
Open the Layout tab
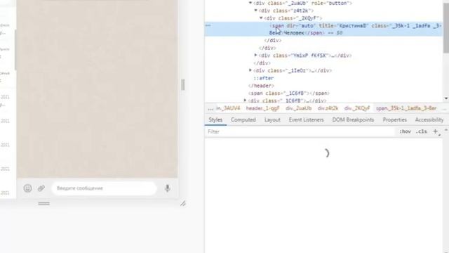coord(272,119)
